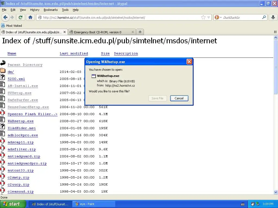Open the Most Visited bookmarks folder
This screenshot has height=208, width=278.
12,26
